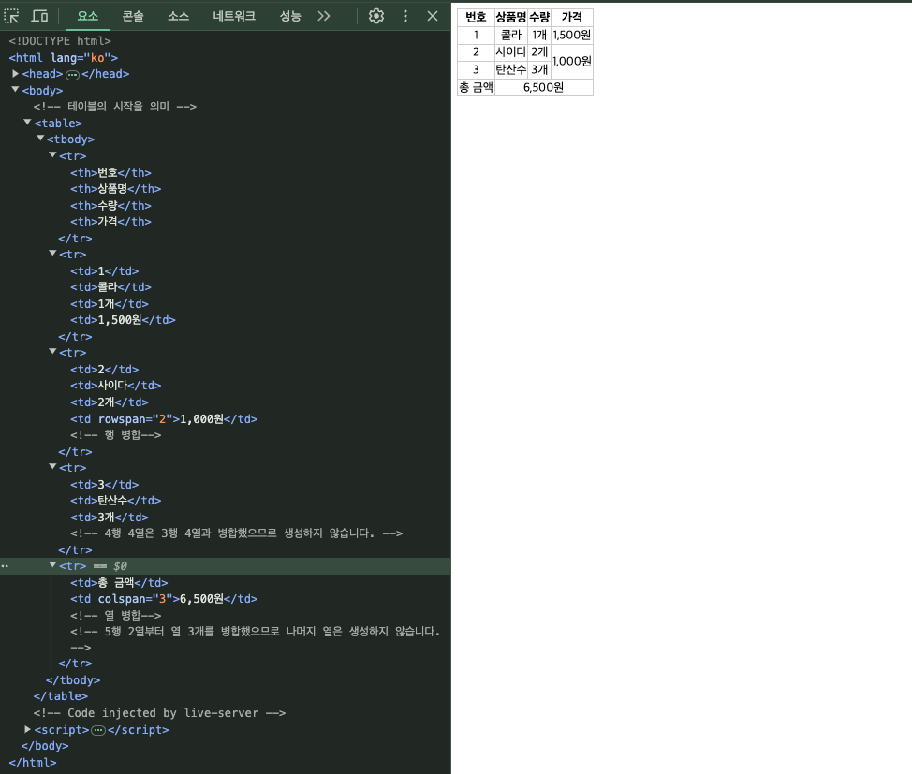Select the td 1,500원 node

coord(123,320)
